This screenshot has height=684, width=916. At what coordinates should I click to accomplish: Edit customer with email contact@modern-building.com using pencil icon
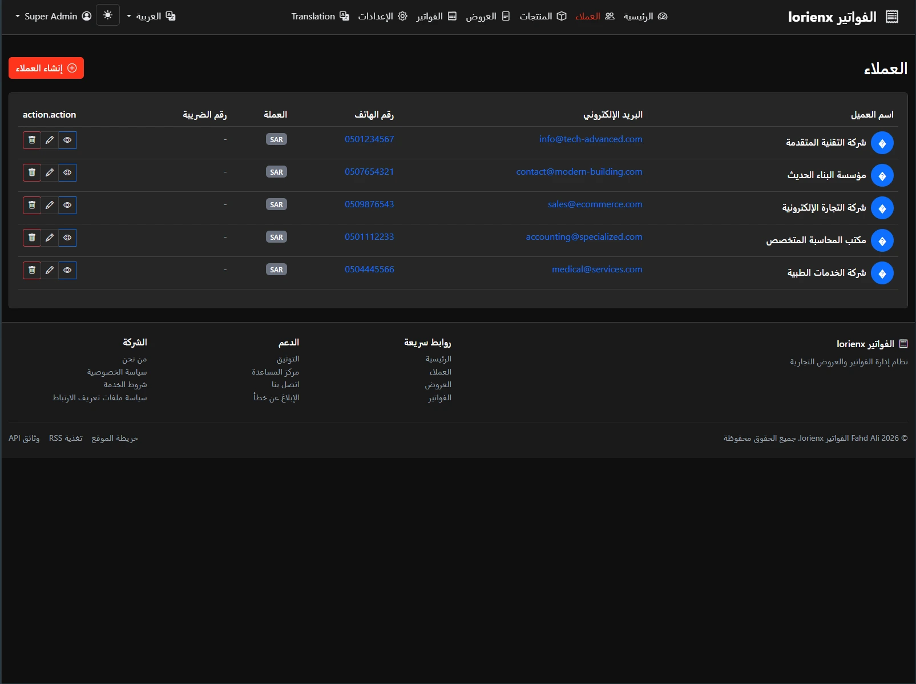(x=50, y=172)
